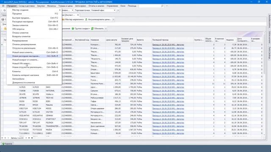271x152 pixels.
Task: Click the Обновить button
Action: tap(97, 29)
